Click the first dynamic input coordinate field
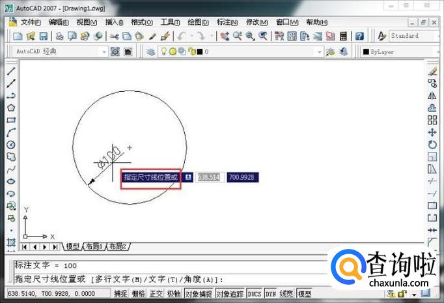Image resolution: width=444 pixels, height=303 pixels. [209, 177]
